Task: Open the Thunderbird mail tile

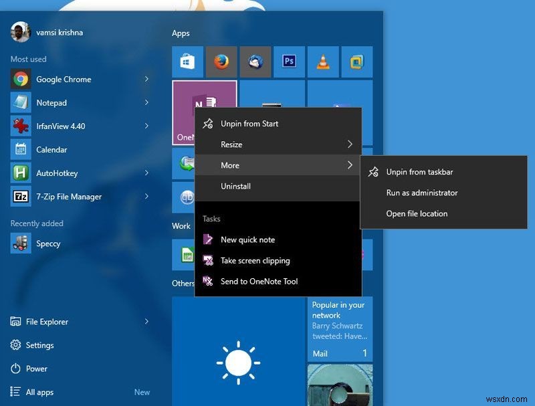Action: pyautogui.click(x=255, y=62)
